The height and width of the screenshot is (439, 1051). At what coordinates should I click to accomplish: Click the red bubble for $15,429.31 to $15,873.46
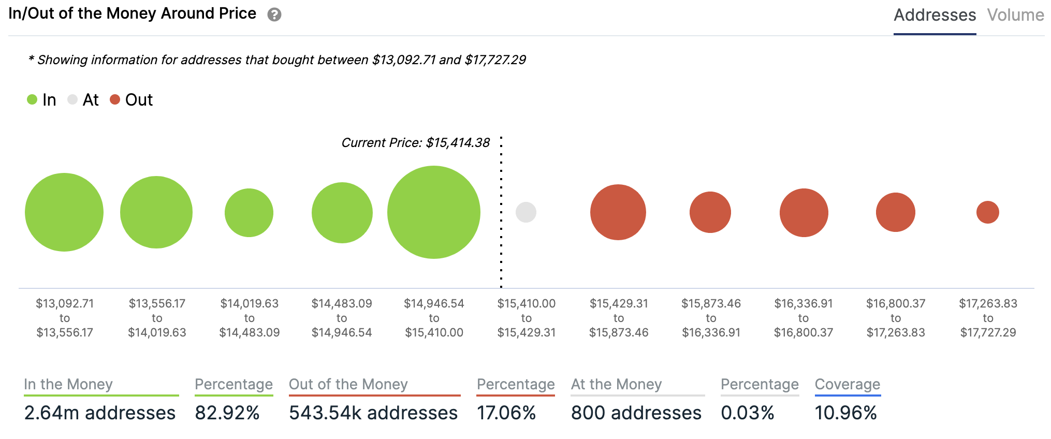pyautogui.click(x=618, y=212)
